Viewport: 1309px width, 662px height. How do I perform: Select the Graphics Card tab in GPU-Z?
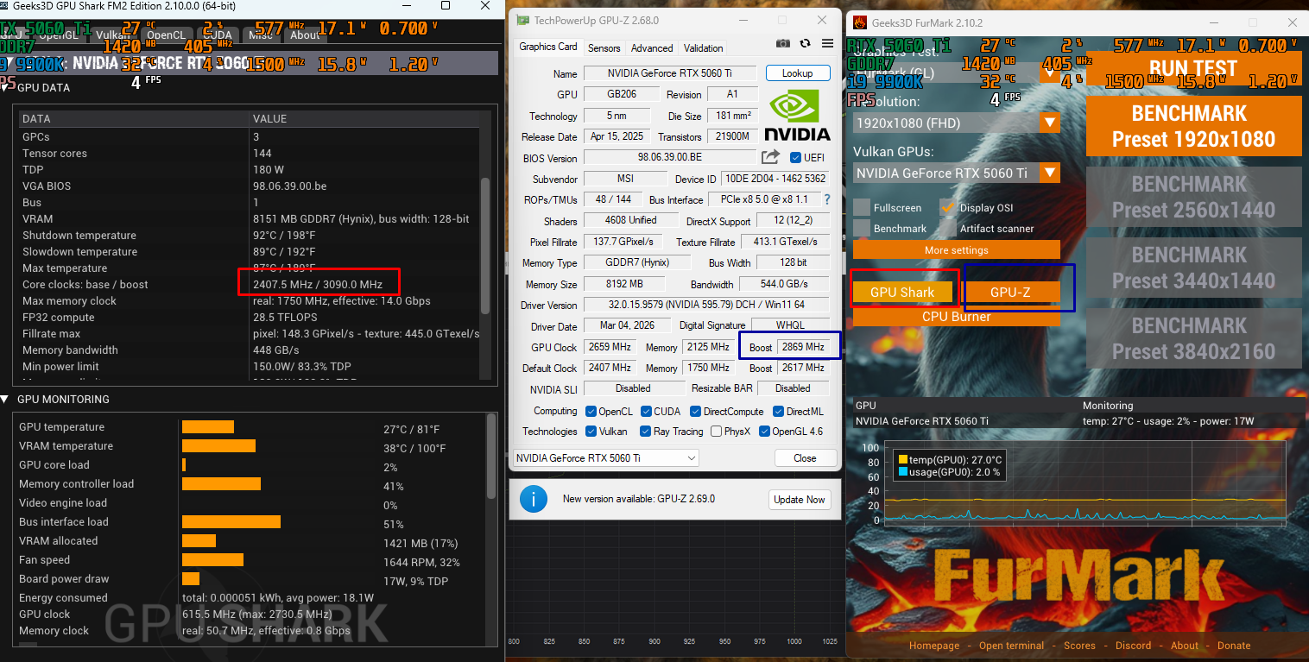548,47
